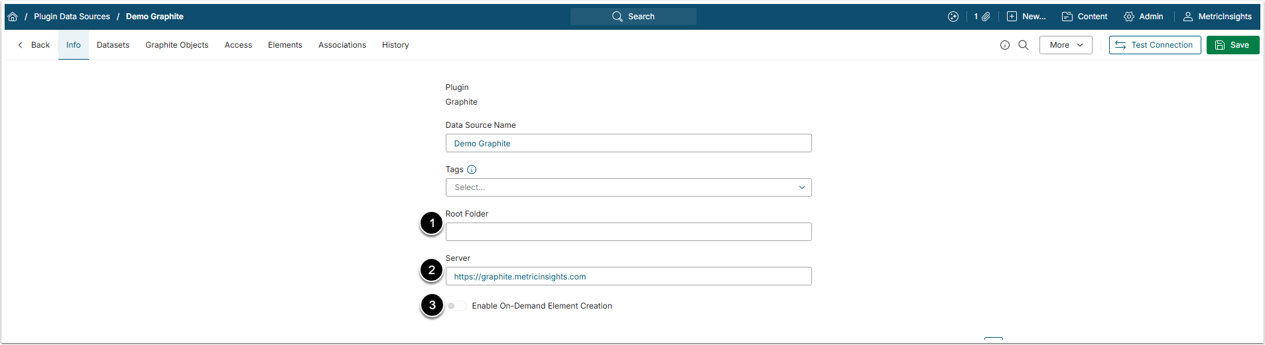The image size is (1265, 345).
Task: Open the New... menu
Action: coord(1026,17)
